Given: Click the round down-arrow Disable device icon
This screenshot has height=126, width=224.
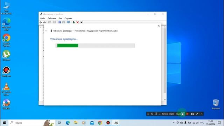Looking at the screenshot, I should coord(81,22).
